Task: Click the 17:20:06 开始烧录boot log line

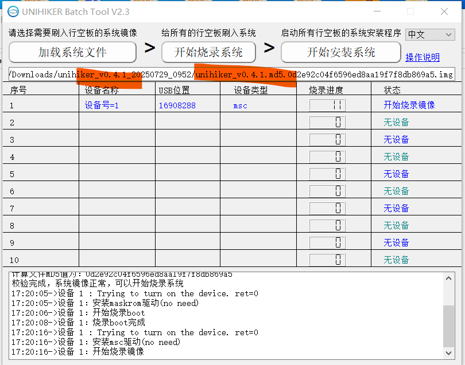Action: point(78,313)
